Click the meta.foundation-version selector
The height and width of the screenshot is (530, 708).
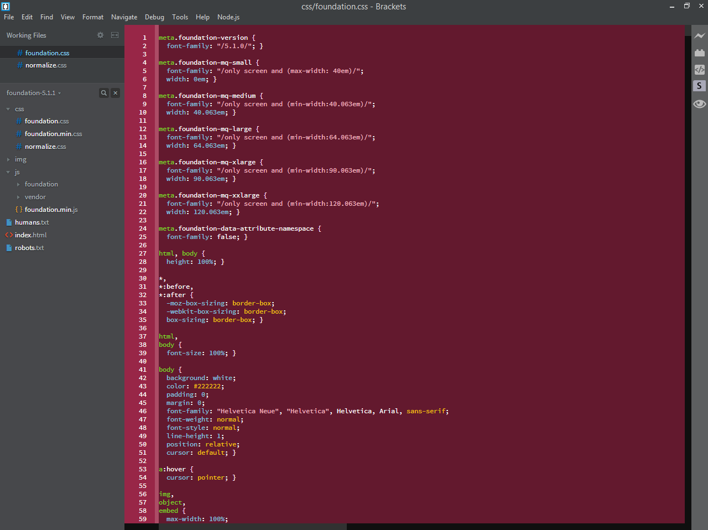tap(203, 38)
